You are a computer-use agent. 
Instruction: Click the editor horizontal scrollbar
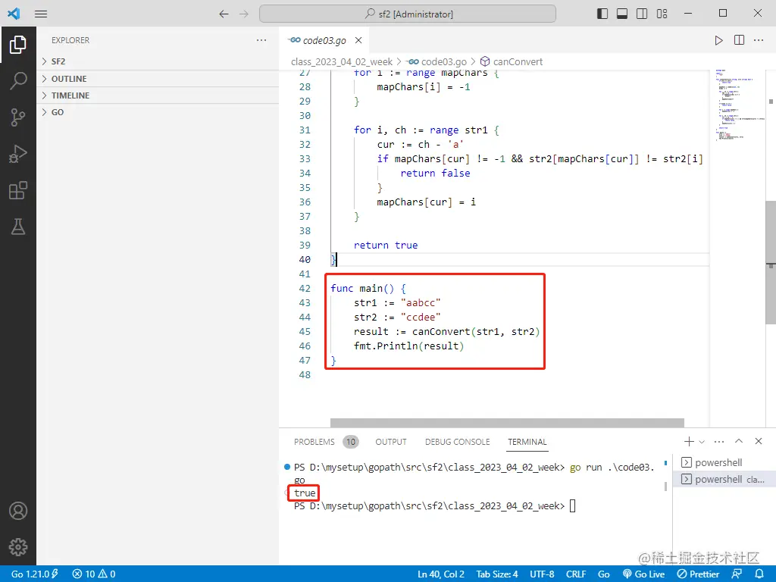click(507, 423)
